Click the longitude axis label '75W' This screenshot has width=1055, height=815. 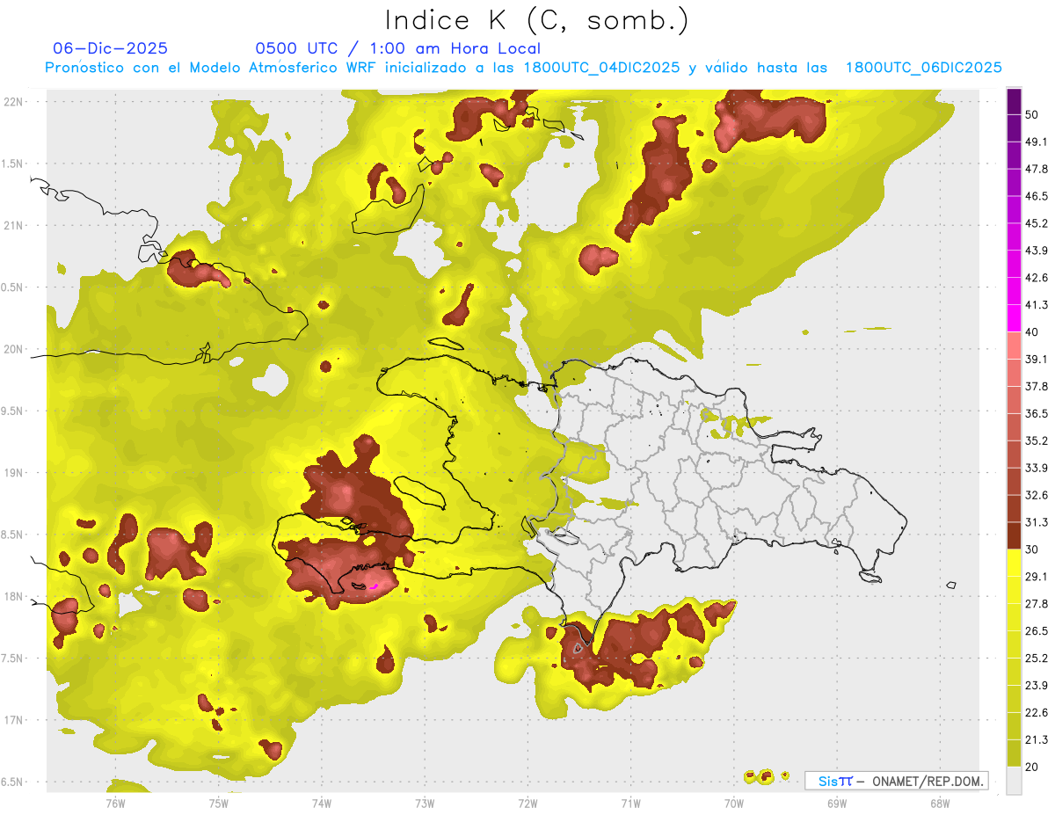[218, 803]
